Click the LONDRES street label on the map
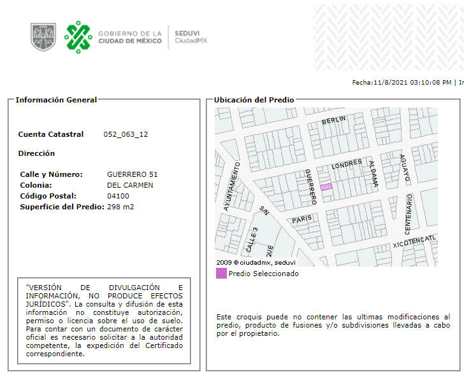Screen dimensions: 464x376 pos(347,164)
